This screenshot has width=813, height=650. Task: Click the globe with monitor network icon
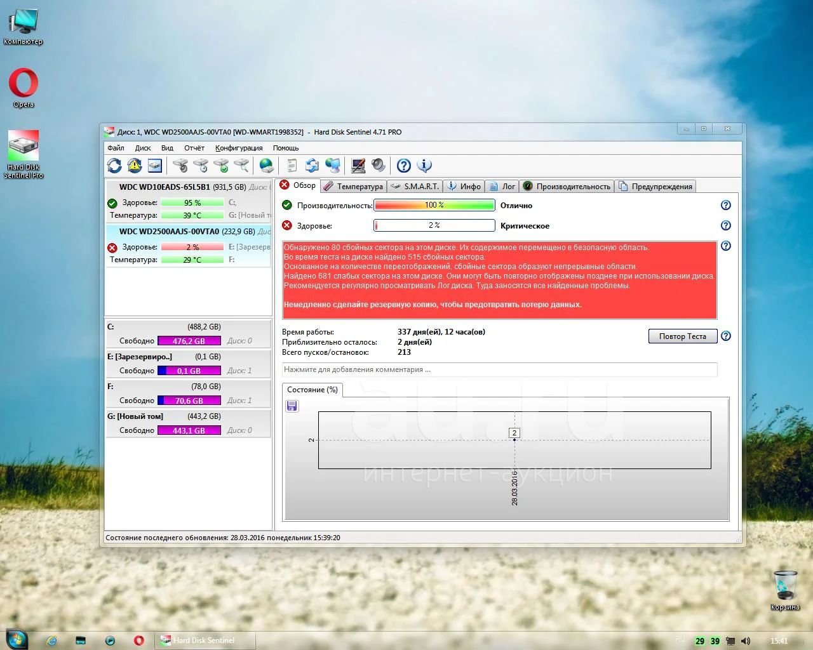(x=333, y=166)
